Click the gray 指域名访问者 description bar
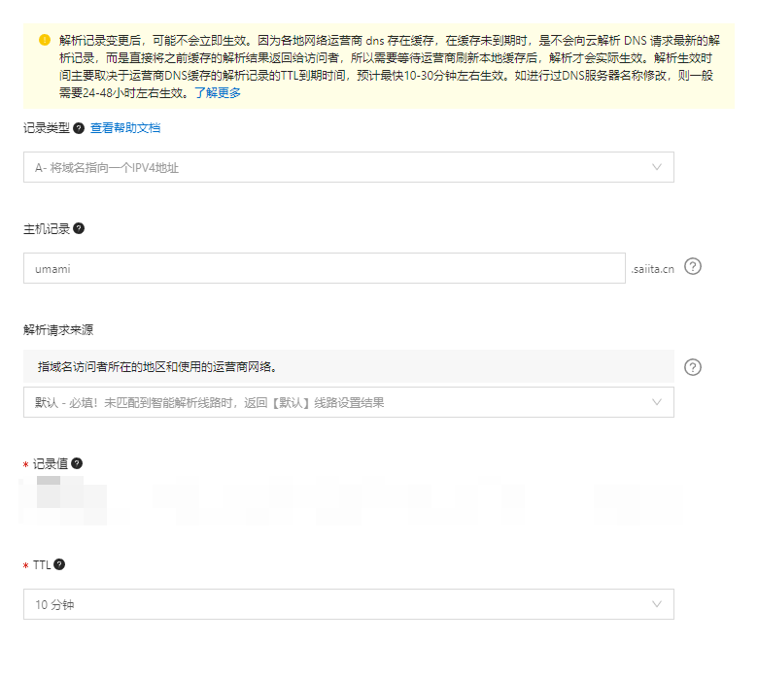The width and height of the screenshot is (758, 678). point(348,366)
